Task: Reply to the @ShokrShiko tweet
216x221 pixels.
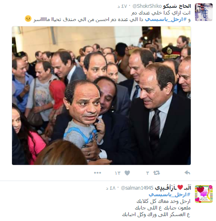Action: click(x=187, y=173)
